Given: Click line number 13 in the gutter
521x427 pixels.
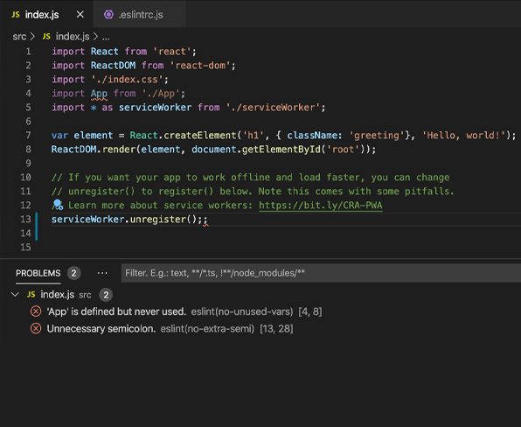Looking at the screenshot, I should [25, 219].
